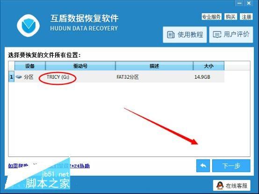Open the 购买 purchase option
Screen dimensions: 259x194
(230, 17)
